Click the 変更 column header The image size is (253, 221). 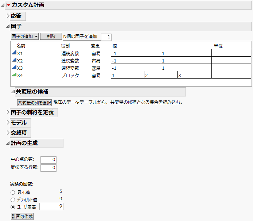point(95,46)
